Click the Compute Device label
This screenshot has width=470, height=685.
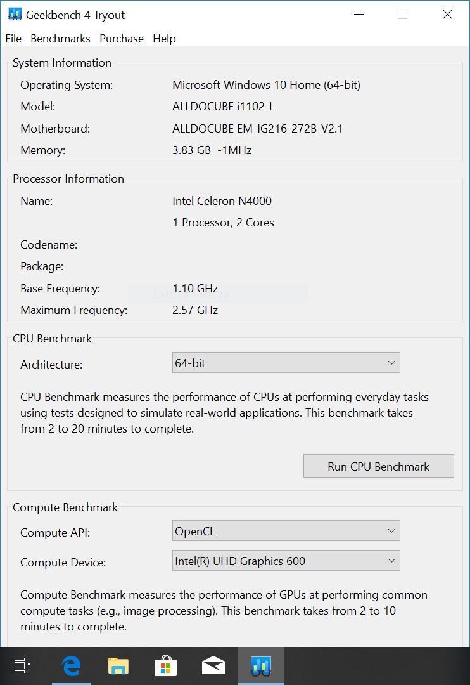click(63, 562)
